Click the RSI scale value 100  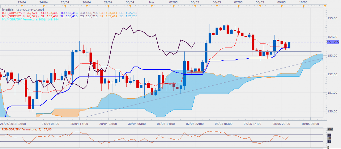pyautogui.click(x=330, y=129)
